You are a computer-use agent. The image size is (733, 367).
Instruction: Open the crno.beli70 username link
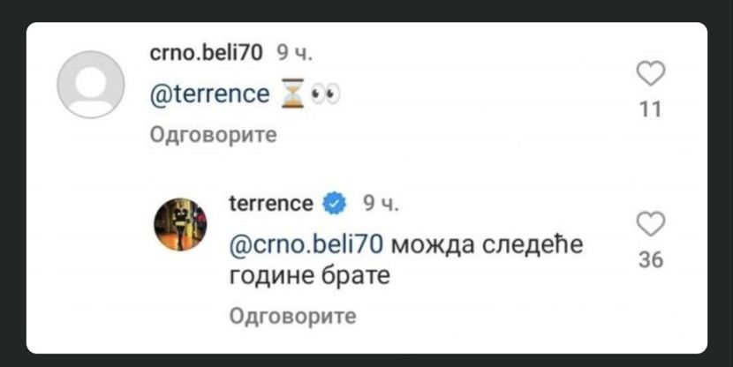point(207,54)
